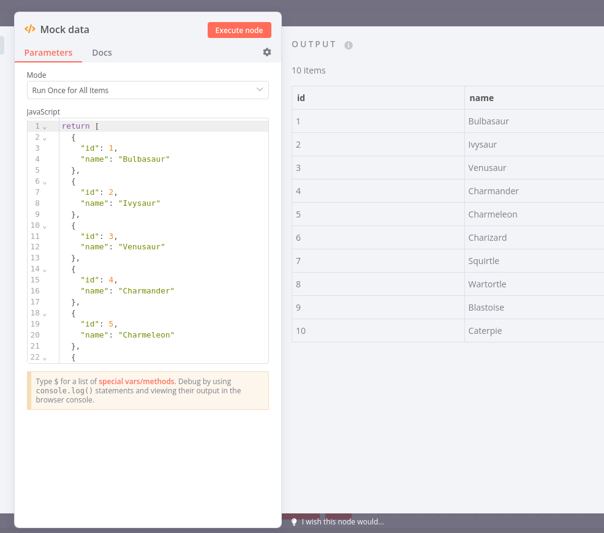604x533 pixels.
Task: Place cursor on "Bulbasaur" code line
Action: point(143,159)
